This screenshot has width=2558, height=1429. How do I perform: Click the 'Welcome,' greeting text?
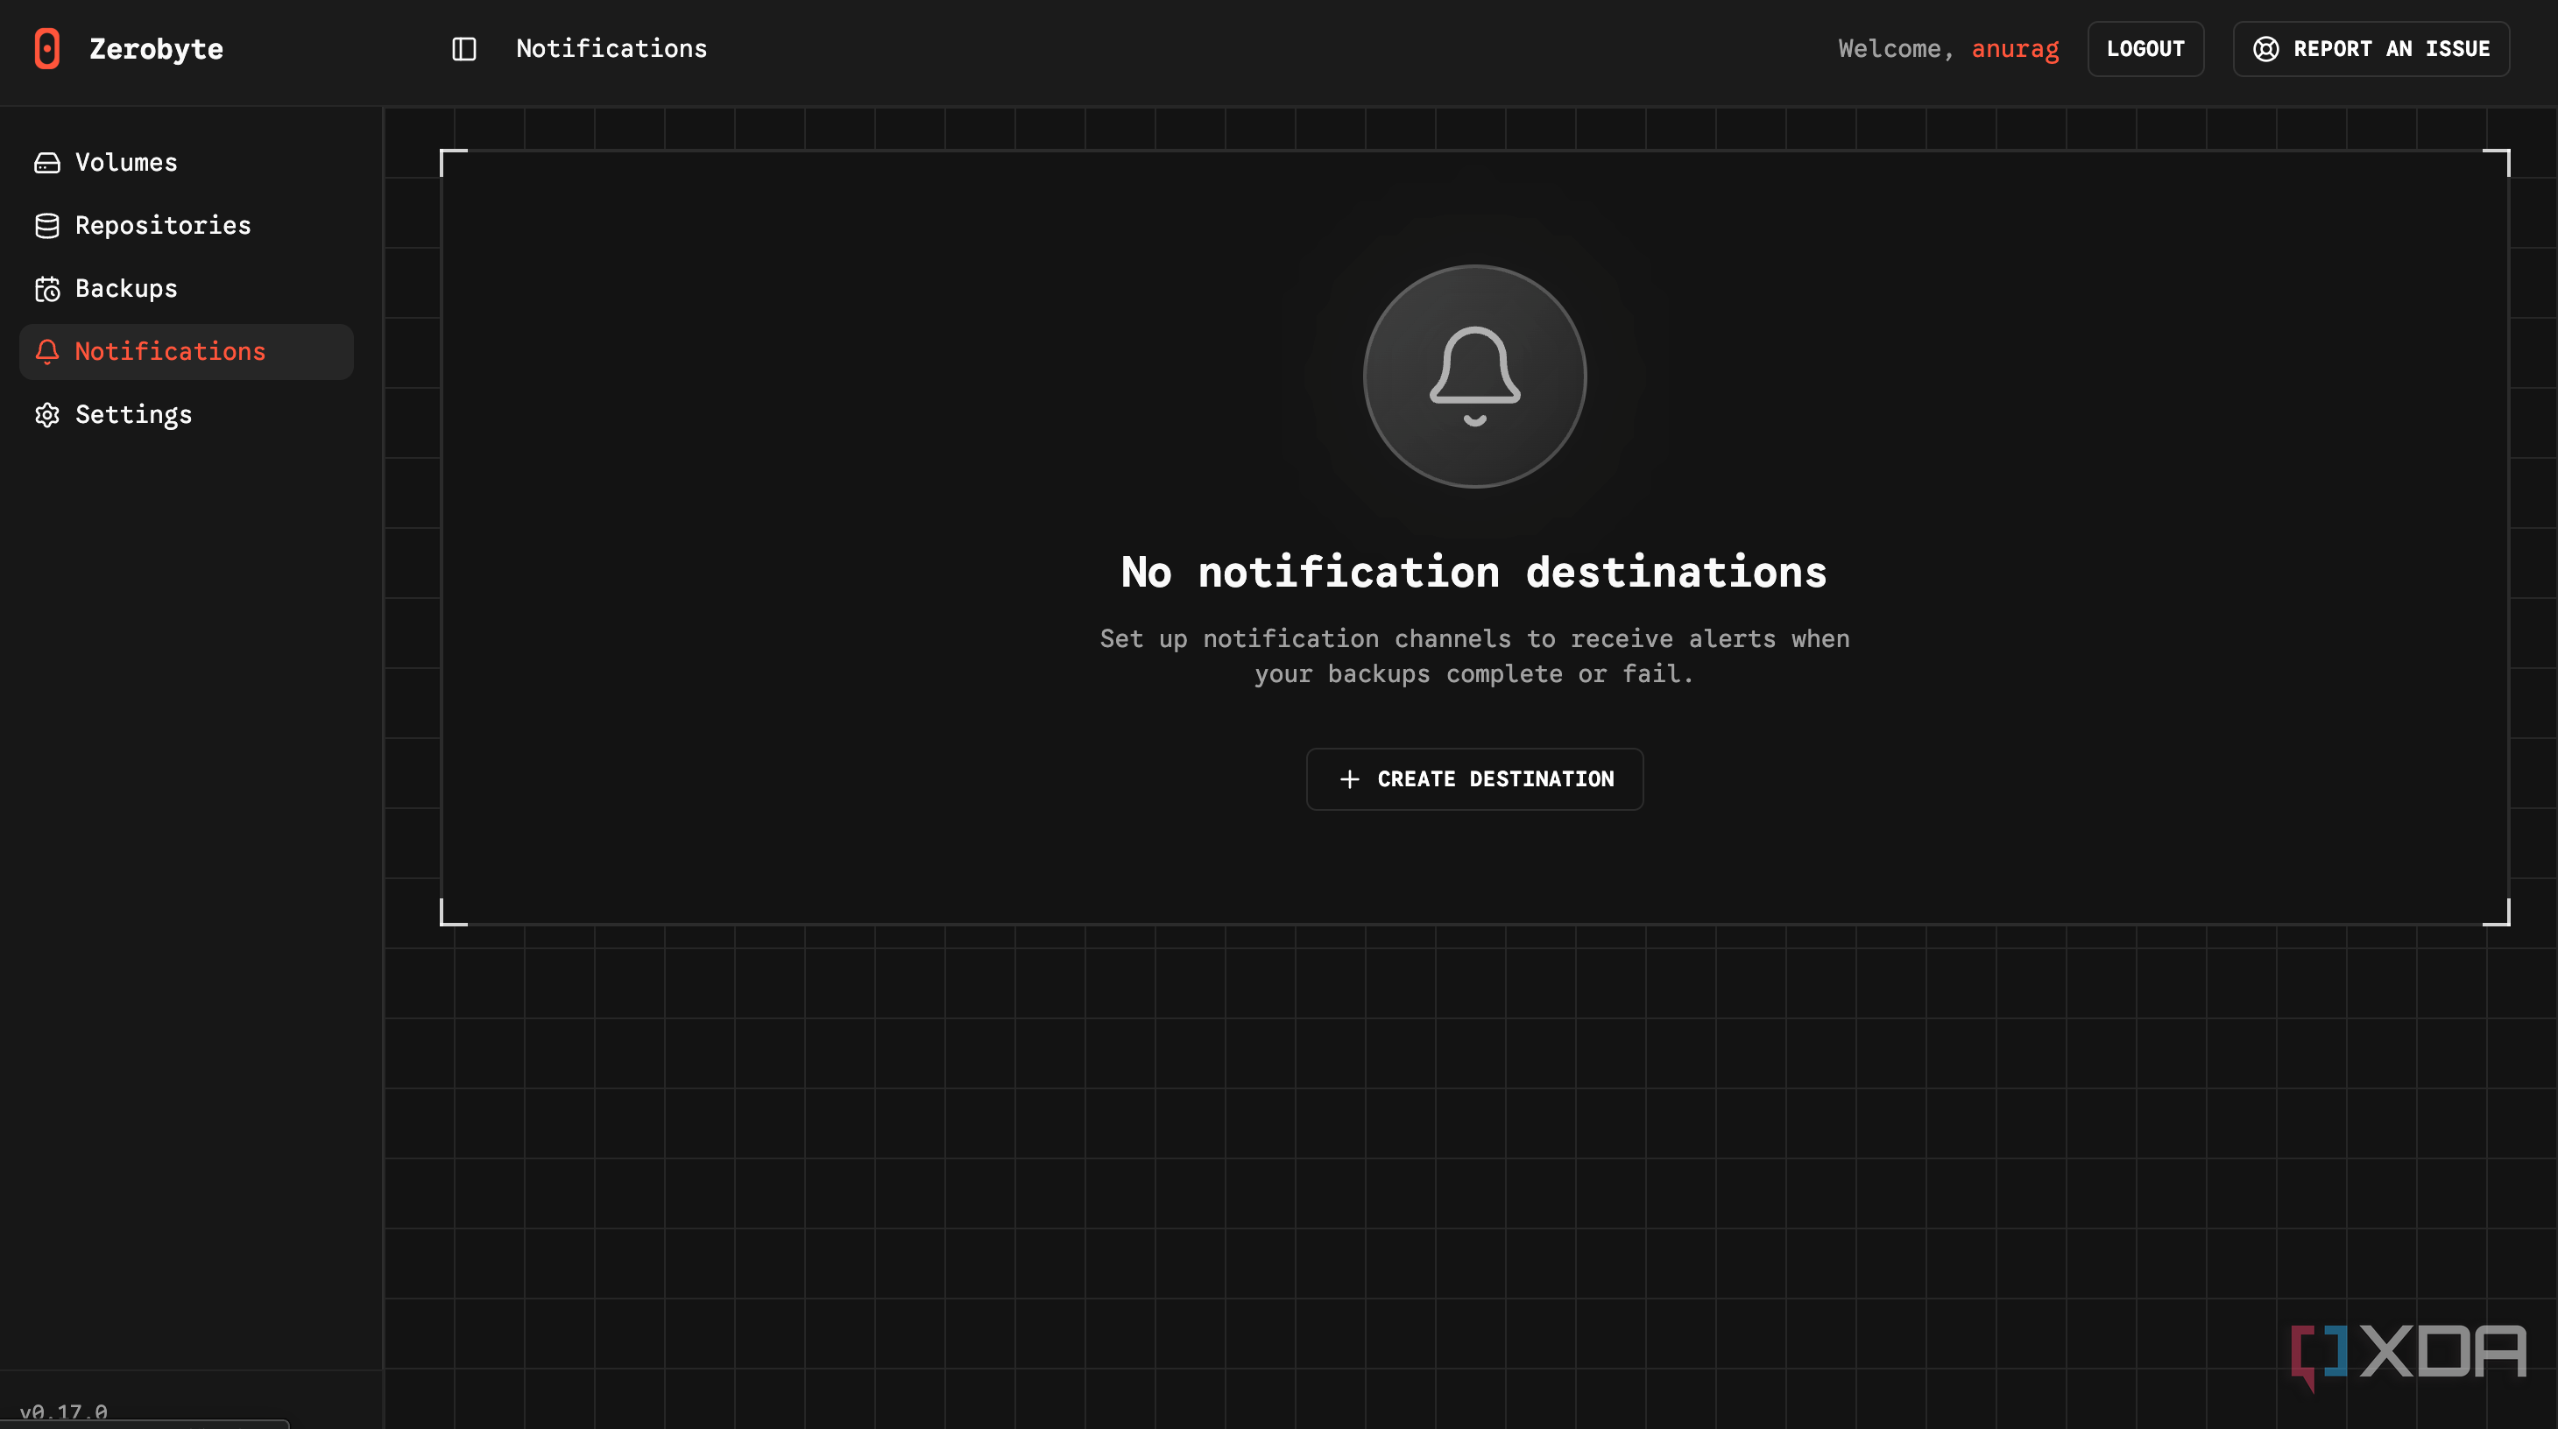pos(1896,49)
